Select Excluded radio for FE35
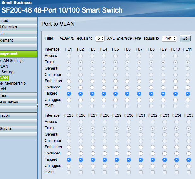Screen dimensions: 195x179 189,154
